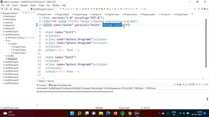Expand the TestNG folder node

(x=4, y=56)
